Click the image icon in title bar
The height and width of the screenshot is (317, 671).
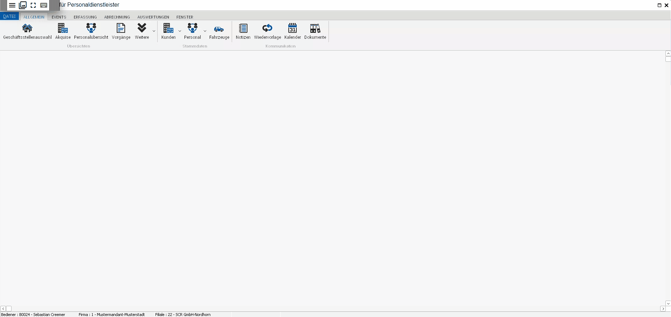pos(23,5)
